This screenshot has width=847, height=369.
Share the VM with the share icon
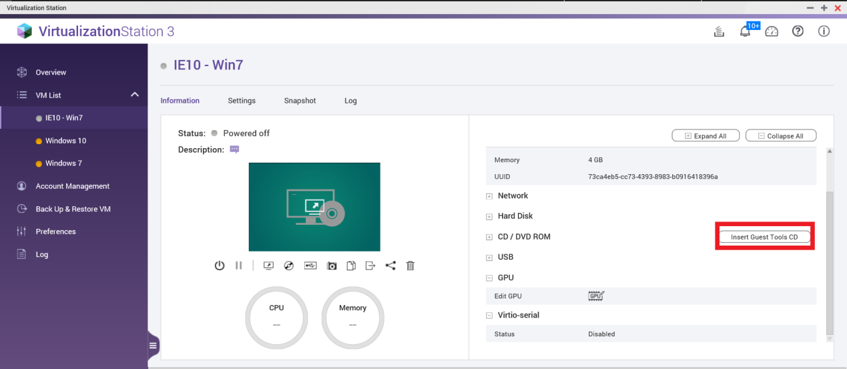point(390,266)
